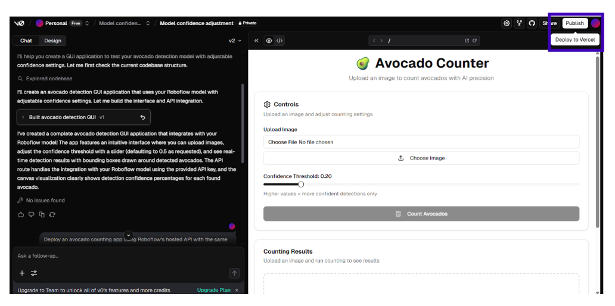Click the Publish button
615x306 pixels.
(575, 23)
